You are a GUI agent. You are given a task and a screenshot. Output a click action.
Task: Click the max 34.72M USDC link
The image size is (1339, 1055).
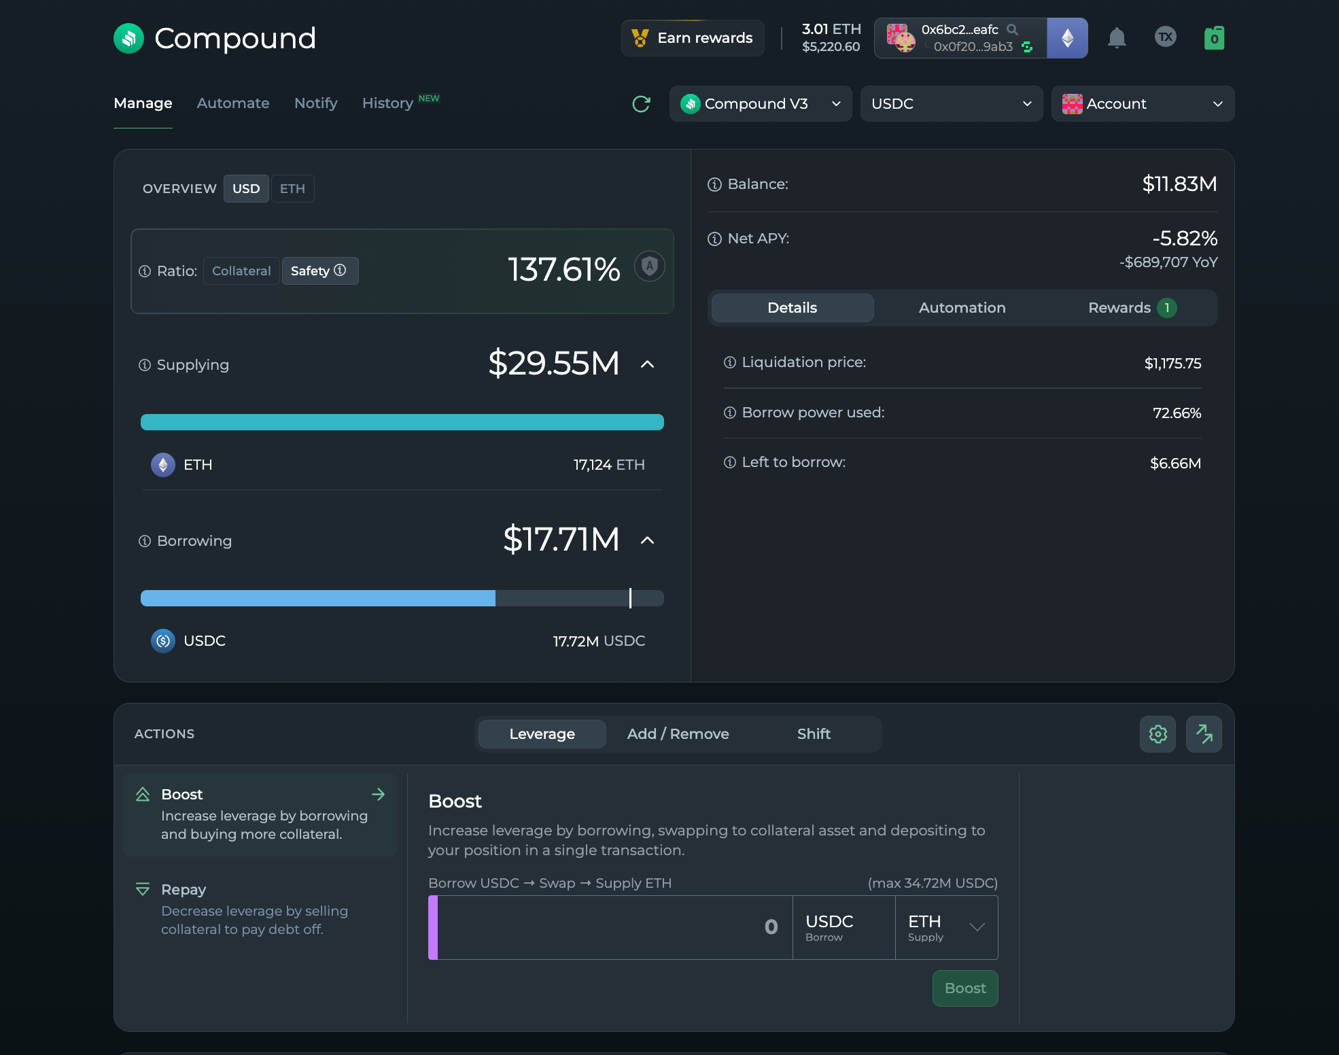pyautogui.click(x=933, y=883)
